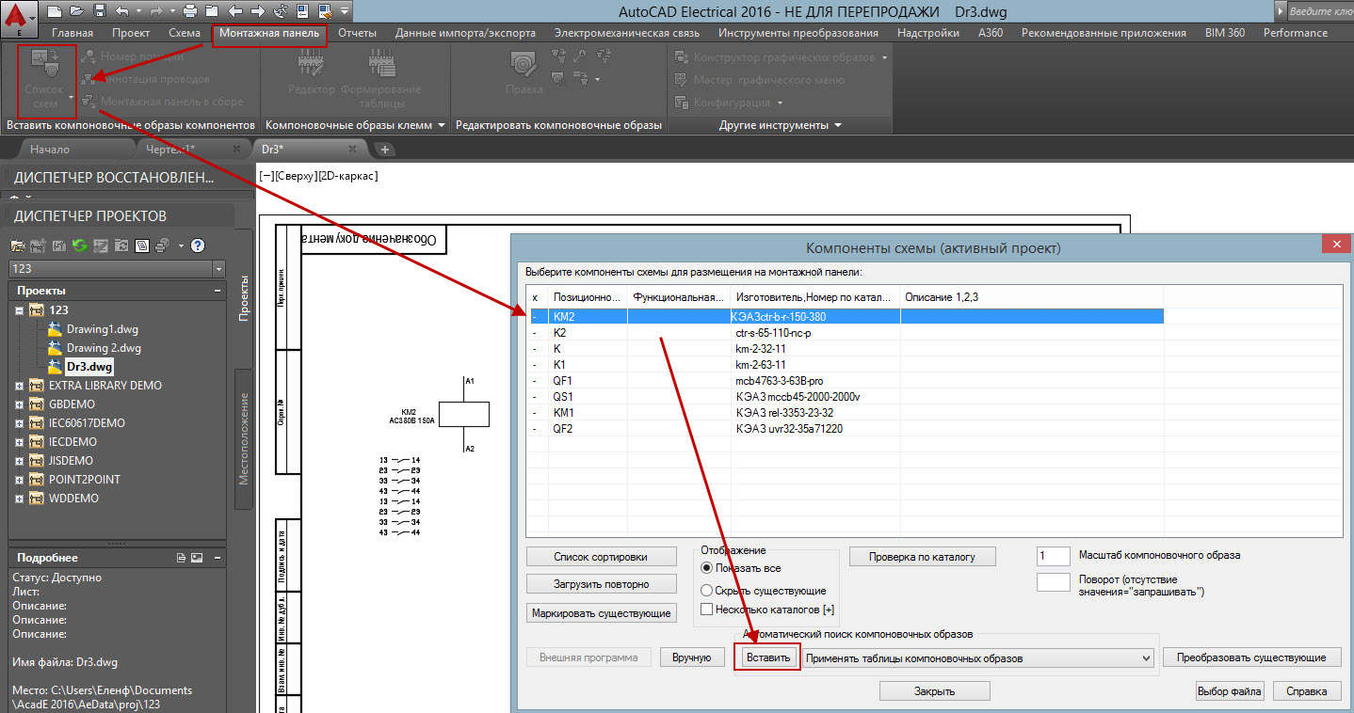This screenshot has width=1354, height=713.
Task: Open the "Отчеты" ribbon tab
Action: (x=357, y=33)
